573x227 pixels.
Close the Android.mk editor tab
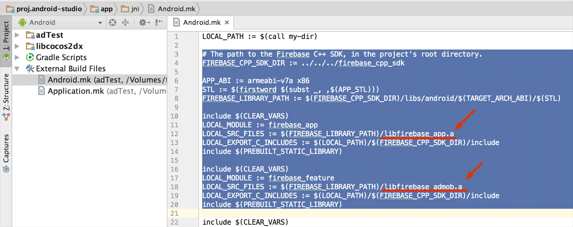click(x=227, y=22)
